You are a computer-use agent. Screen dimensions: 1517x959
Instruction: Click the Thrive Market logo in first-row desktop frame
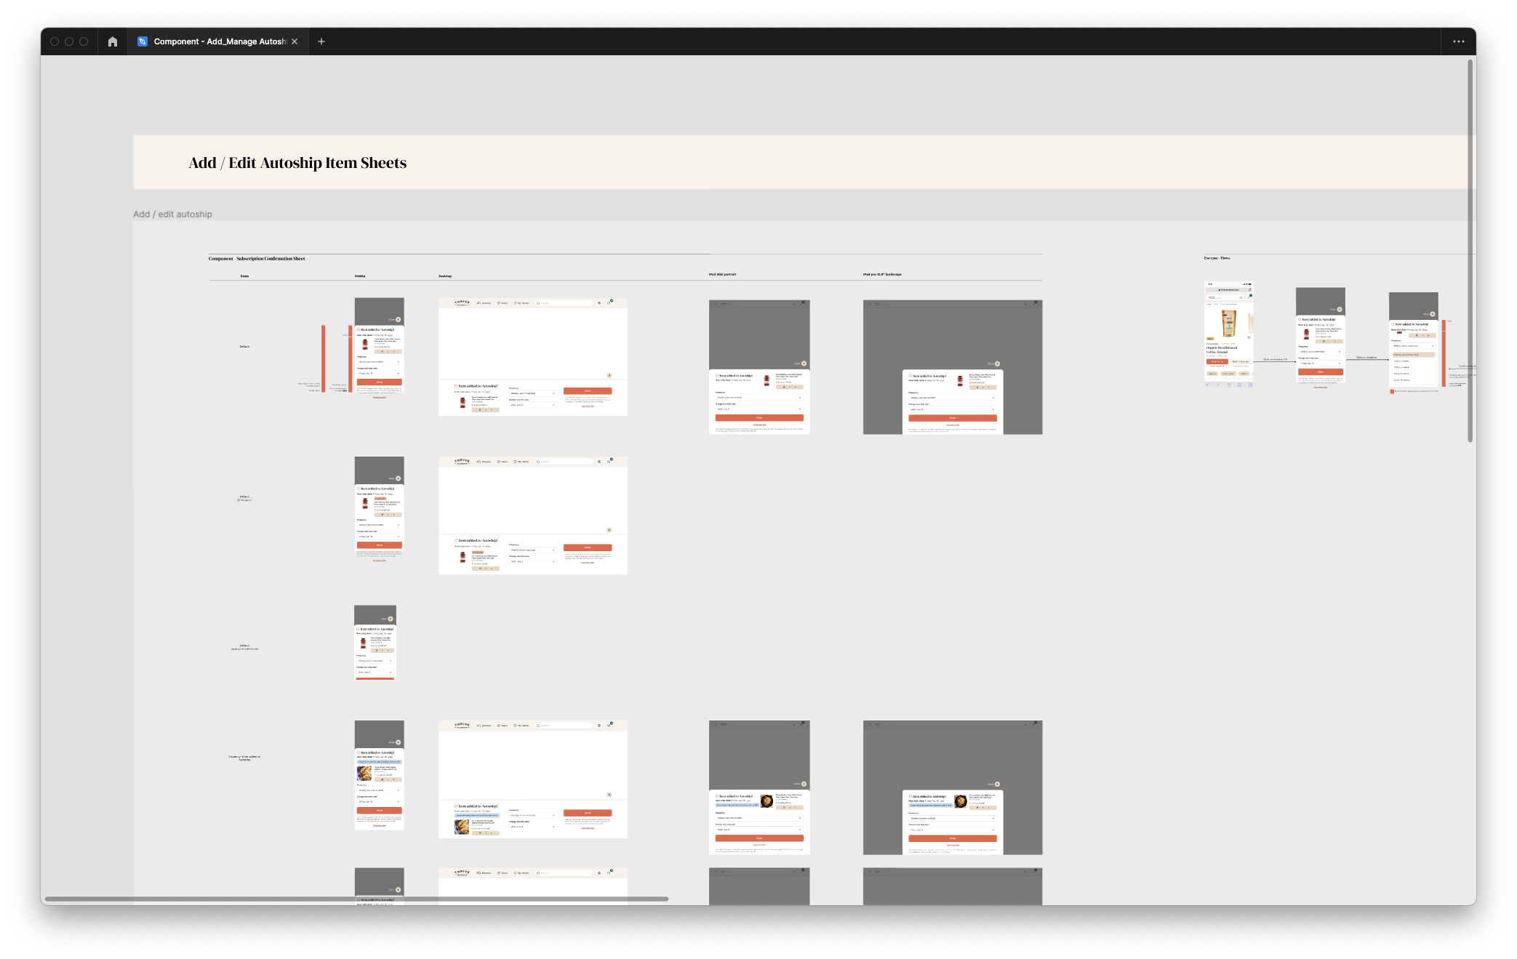click(462, 303)
